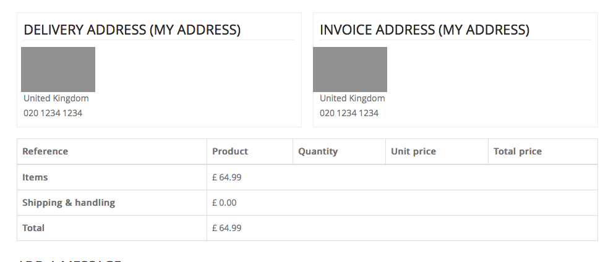The image size is (616, 262).
Task: Click the Invoice Address heading
Action: (424, 30)
